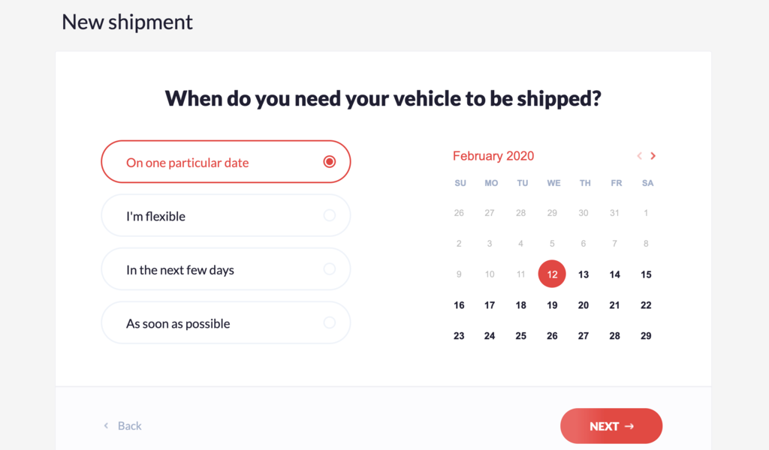The height and width of the screenshot is (450, 769).
Task: Select 'In the next few days' option
Action: pyautogui.click(x=225, y=268)
